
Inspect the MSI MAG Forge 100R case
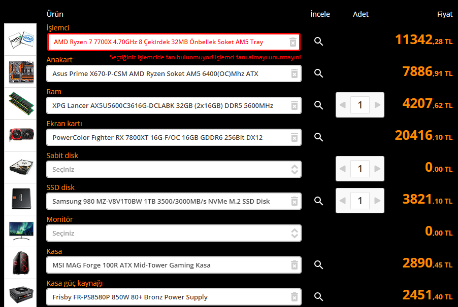tap(318, 265)
